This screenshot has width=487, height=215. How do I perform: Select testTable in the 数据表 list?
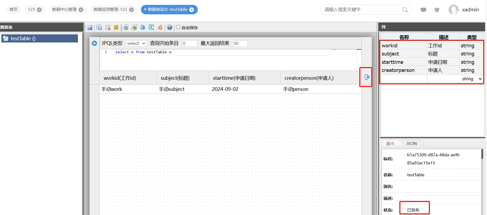click(40, 38)
